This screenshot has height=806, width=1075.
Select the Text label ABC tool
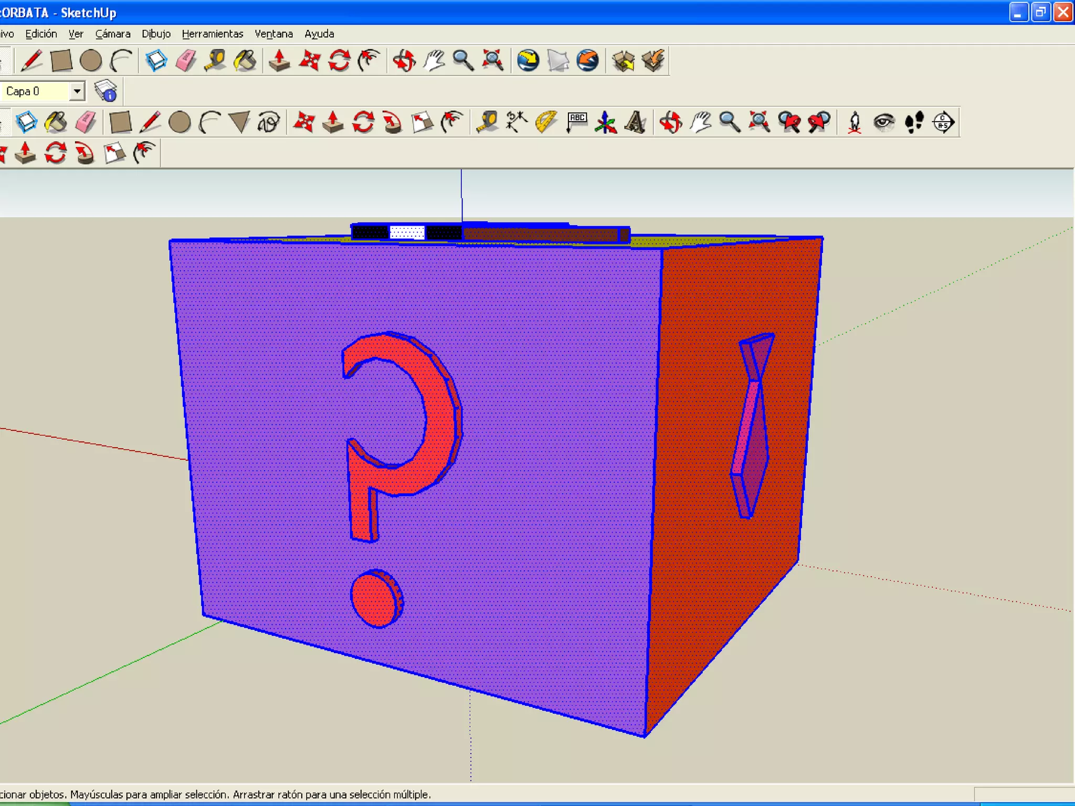576,122
